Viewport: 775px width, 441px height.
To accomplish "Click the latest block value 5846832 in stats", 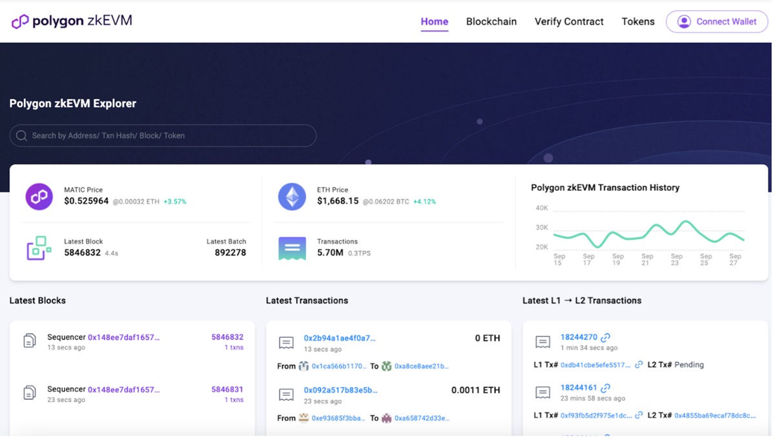I will tap(83, 253).
